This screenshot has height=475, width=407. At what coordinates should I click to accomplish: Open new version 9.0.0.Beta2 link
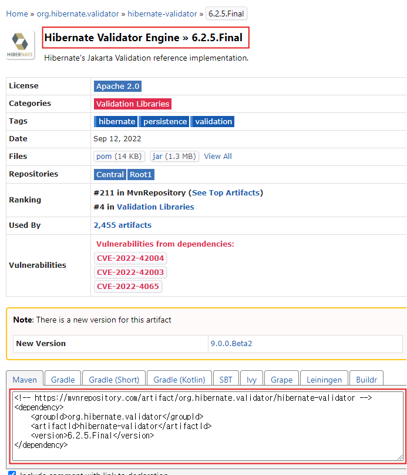tap(231, 344)
